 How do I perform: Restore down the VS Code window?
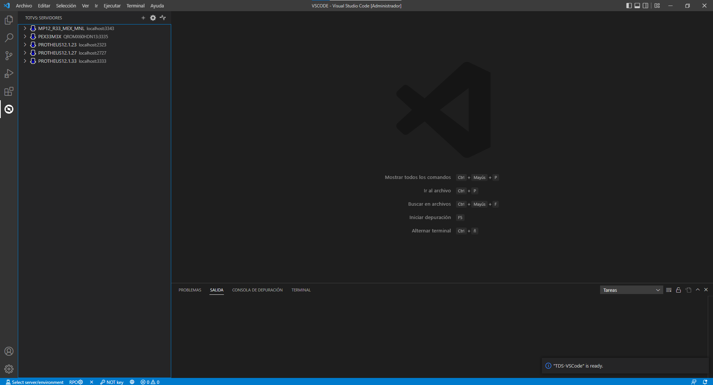687,6
